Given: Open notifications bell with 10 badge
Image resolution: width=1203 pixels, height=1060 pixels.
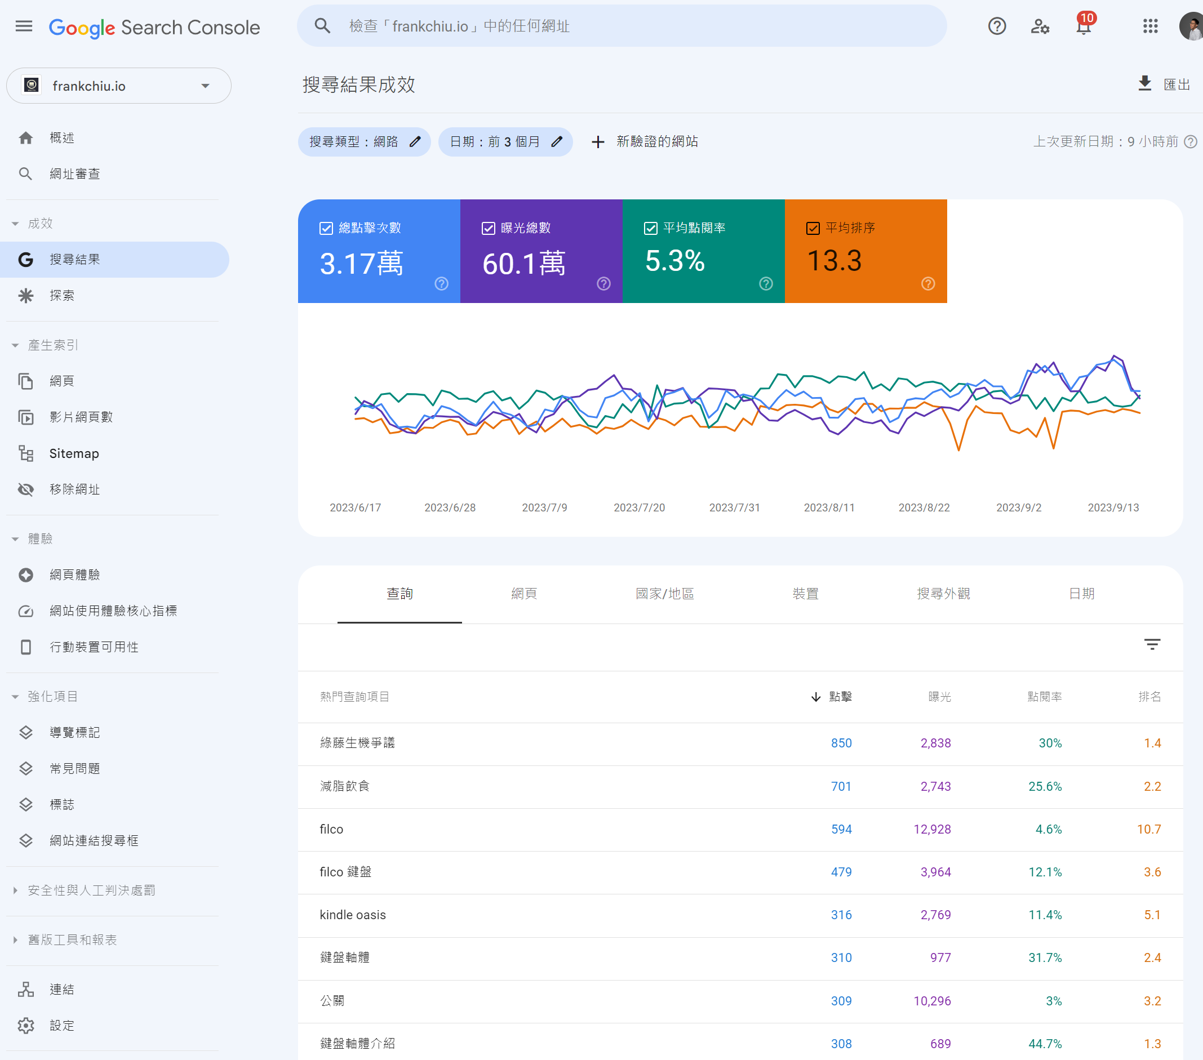Looking at the screenshot, I should (x=1084, y=26).
